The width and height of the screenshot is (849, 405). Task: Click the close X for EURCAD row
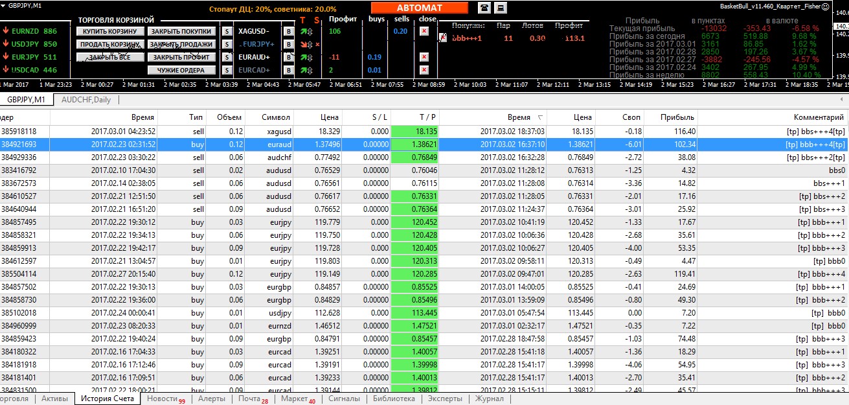point(424,70)
